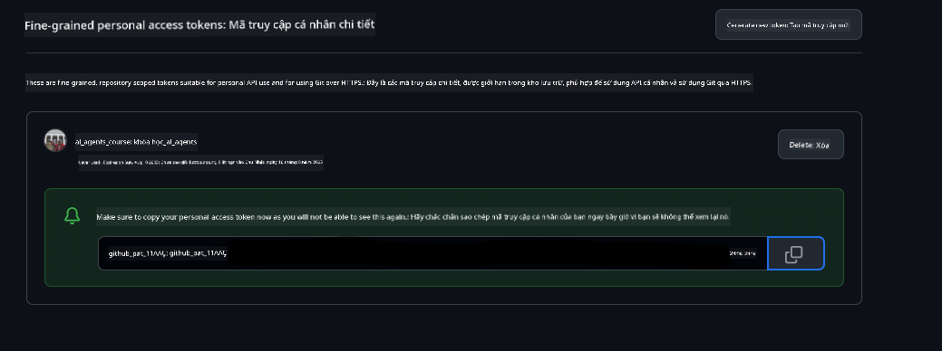
Task: Click the green bell notification icon
Action: [73, 215]
